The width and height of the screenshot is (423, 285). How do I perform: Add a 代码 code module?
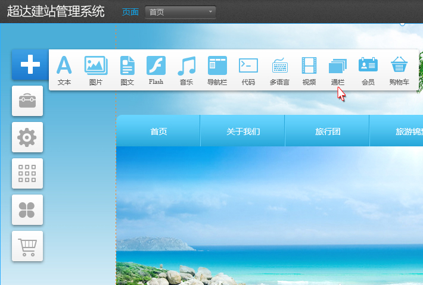pos(248,71)
